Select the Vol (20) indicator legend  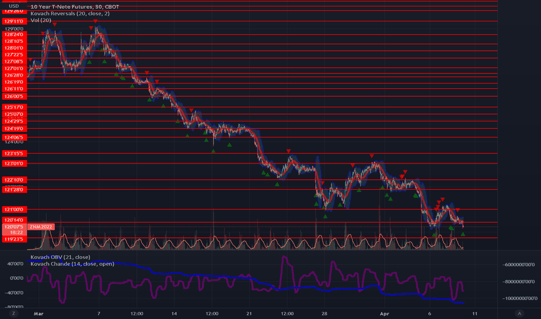coord(41,20)
